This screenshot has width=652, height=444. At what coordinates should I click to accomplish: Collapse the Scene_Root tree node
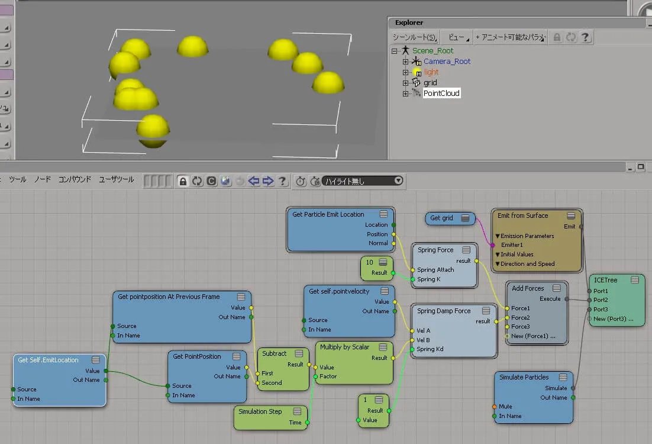click(394, 51)
